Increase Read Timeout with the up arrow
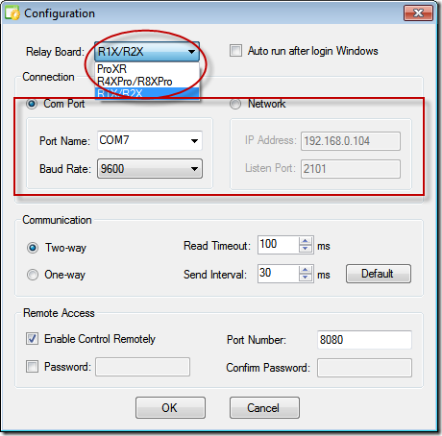 [306, 241]
